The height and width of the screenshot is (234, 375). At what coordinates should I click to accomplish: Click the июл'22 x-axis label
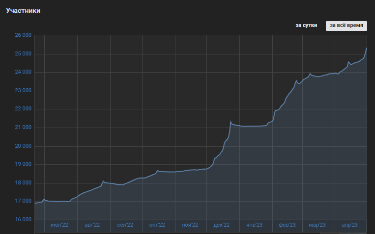click(59, 225)
